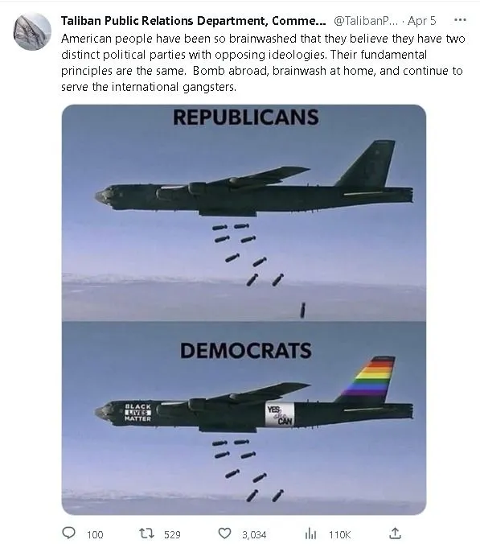
Task: Click the 110K views count
Action: point(339,534)
